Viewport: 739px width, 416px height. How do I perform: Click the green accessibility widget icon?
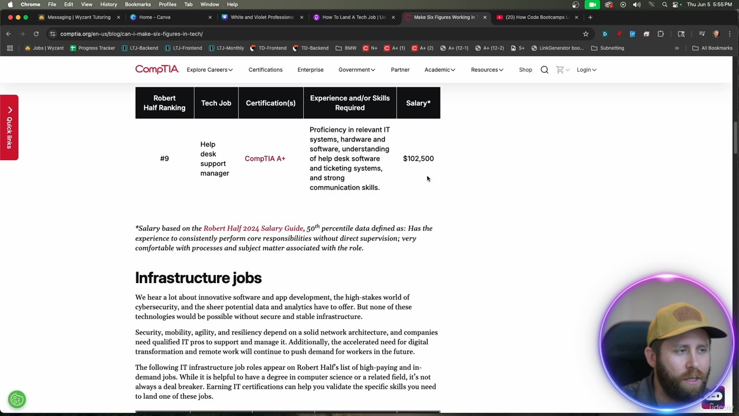[x=17, y=399]
